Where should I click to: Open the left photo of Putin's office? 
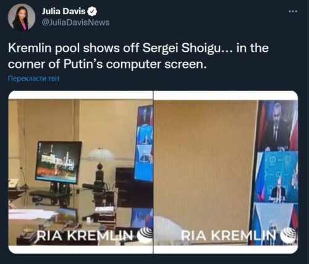[80, 172]
